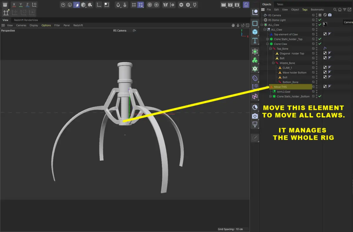Image resolution: width=353 pixels, height=232 pixels.
Task: Toggle green enable check for Clone Static_holder _Top
Action: 320,39
